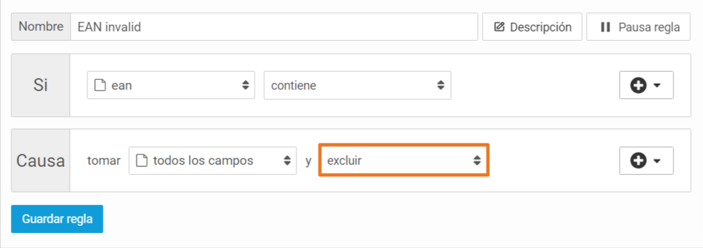Viewport: 703px width, 248px height.
Task: Click the file icon beside ean
Action: 99,85
